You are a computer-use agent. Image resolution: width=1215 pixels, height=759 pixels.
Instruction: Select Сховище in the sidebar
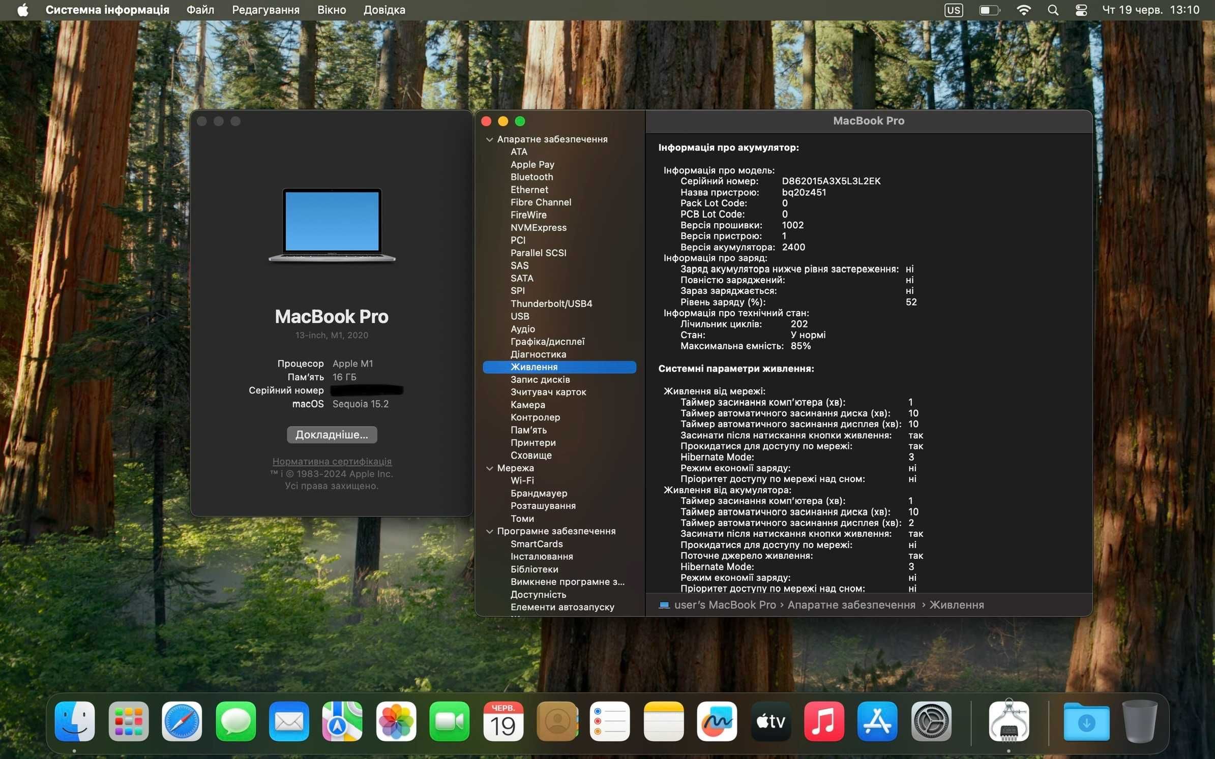[x=531, y=456]
